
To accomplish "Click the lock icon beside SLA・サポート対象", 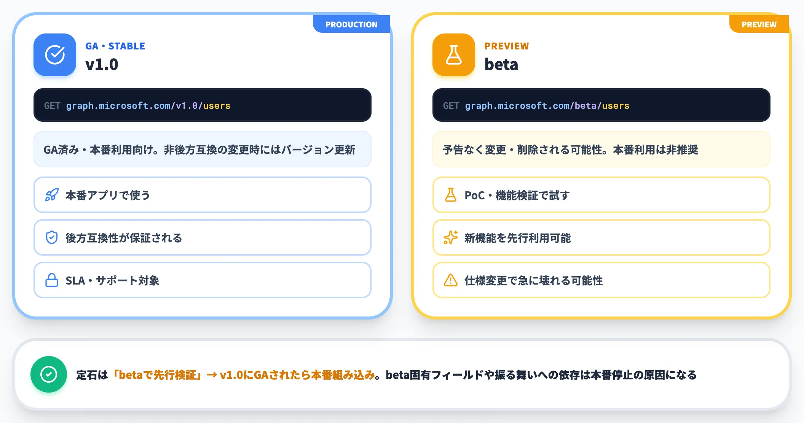I will coord(52,280).
